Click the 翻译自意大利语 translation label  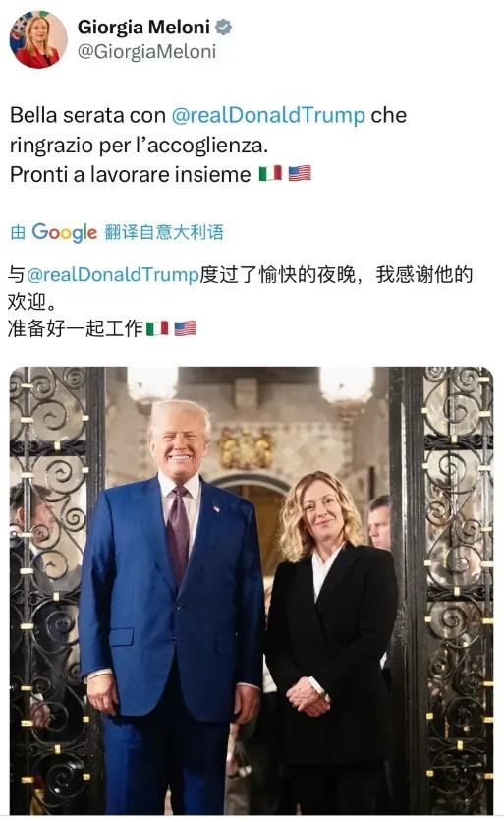point(164,232)
